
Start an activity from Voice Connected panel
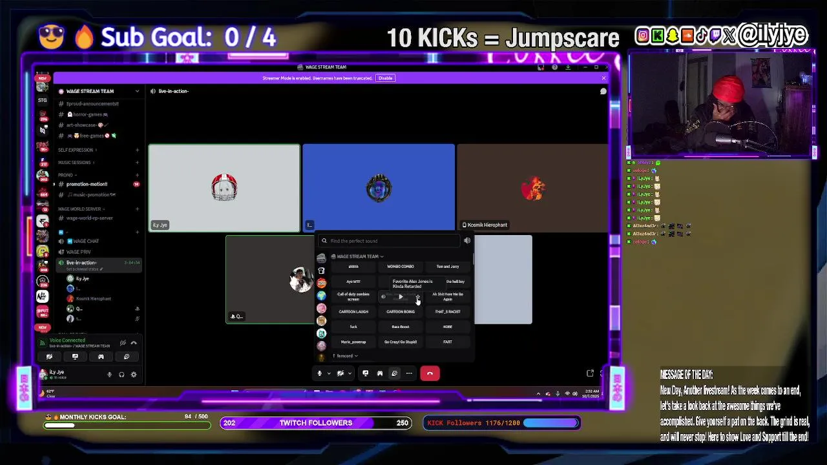101,356
